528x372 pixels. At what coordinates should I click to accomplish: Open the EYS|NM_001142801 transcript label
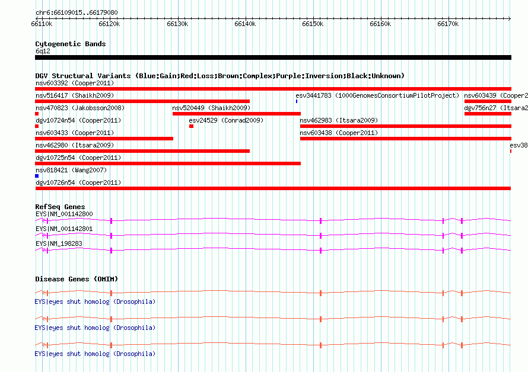point(64,229)
